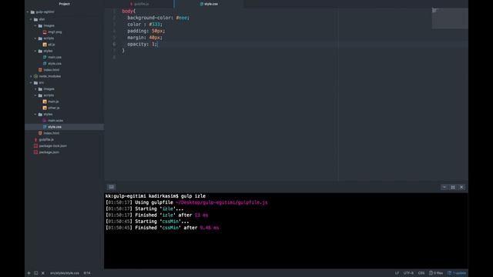The width and height of the screenshot is (493, 277).
Task: Open img1.png via its image file icon
Action: (45, 32)
